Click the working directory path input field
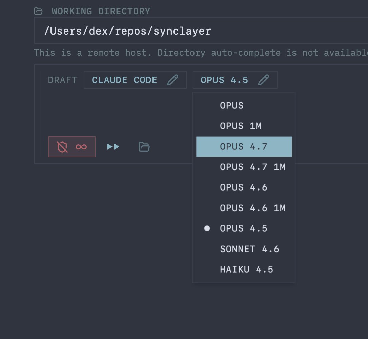Viewport: 368px width, 339px height. click(x=201, y=31)
